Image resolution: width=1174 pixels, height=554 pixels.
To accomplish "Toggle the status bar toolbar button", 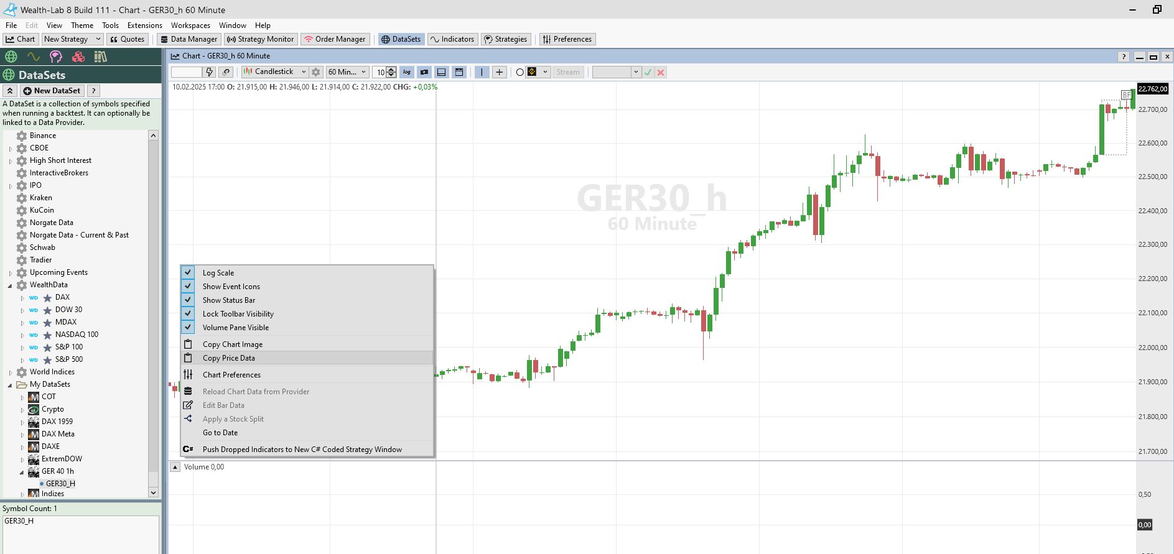I will pos(442,72).
